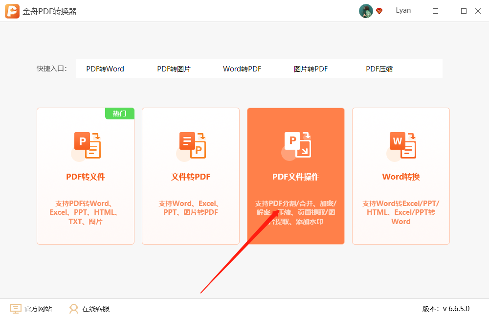Select the PDF压缩 quick entry
489x318 pixels.
point(379,68)
